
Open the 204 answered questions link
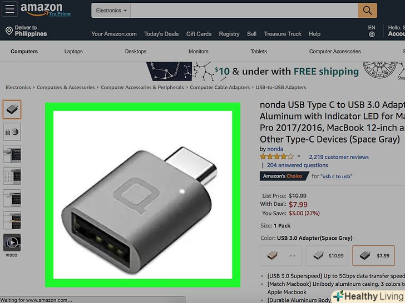click(x=297, y=165)
